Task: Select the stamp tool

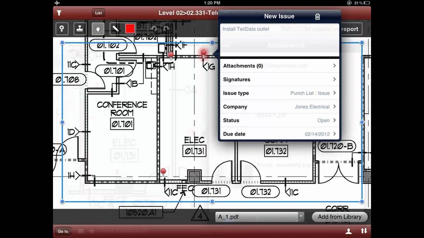Action: pyautogui.click(x=80, y=29)
